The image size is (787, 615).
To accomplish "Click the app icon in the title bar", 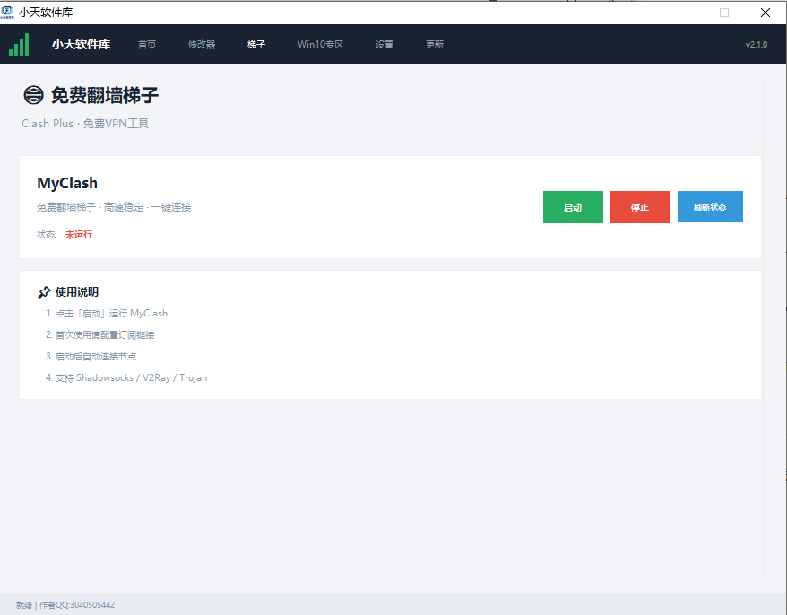I will 7,12.
